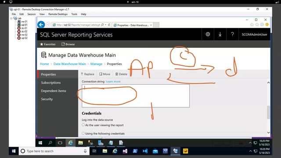Click the remote session Start button
The width and height of the screenshot is (281, 158).
coord(40,143)
